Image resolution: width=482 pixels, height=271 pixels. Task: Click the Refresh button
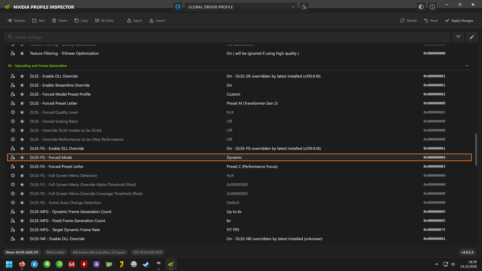[409, 21]
